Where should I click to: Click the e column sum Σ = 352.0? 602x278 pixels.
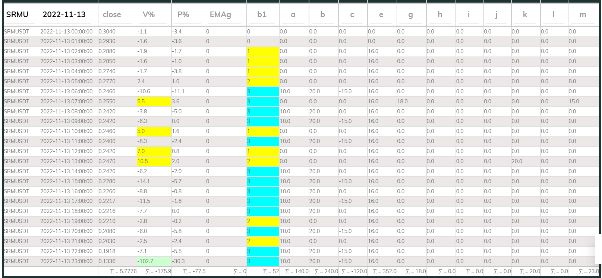click(x=384, y=271)
